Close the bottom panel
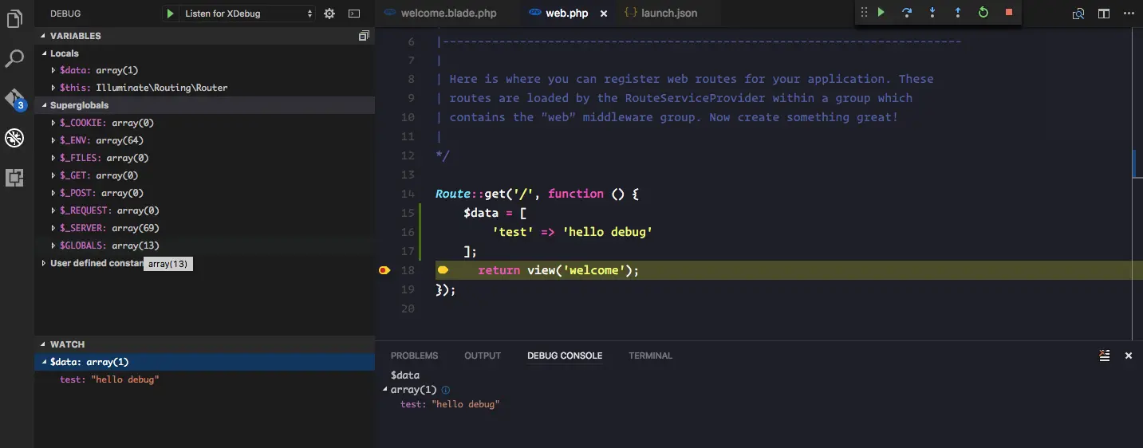Viewport: 1143px width, 448px height. 1129,356
